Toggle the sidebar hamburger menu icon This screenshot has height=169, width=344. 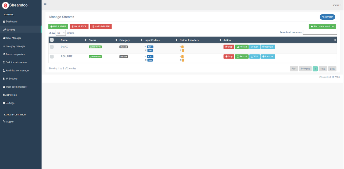[45, 5]
